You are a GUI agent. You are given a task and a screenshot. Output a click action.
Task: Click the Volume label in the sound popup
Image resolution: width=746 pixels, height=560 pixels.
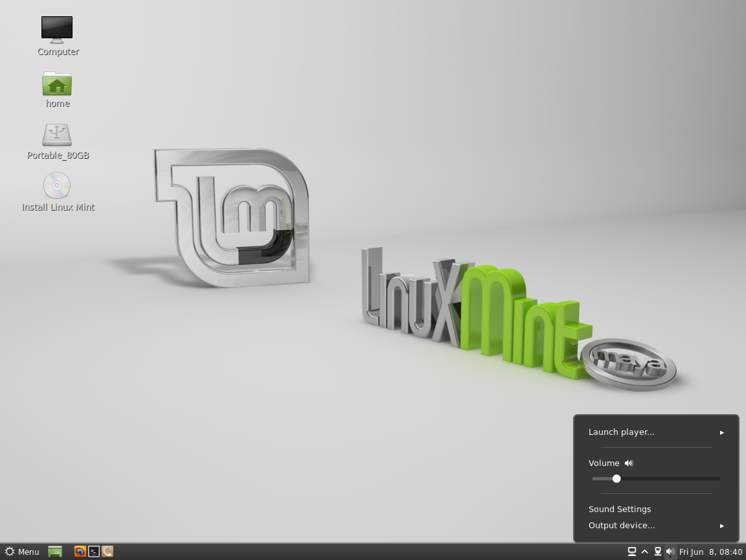tap(604, 463)
